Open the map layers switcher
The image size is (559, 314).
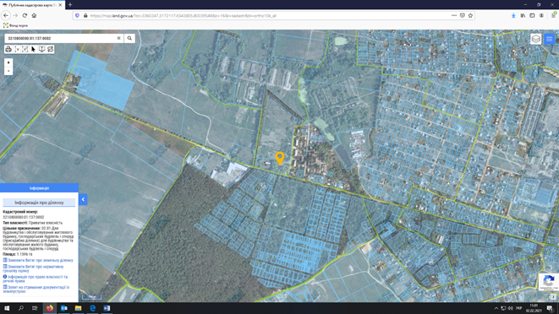click(x=536, y=39)
